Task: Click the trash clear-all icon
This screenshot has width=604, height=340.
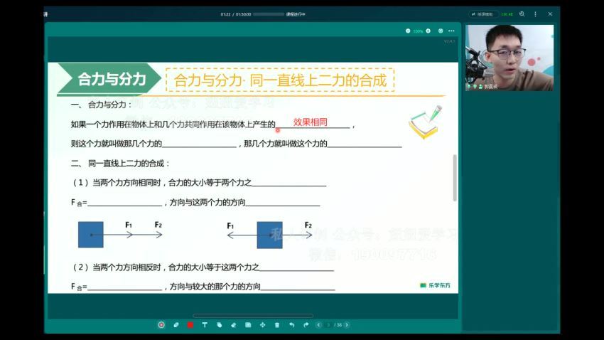Action: [x=277, y=325]
